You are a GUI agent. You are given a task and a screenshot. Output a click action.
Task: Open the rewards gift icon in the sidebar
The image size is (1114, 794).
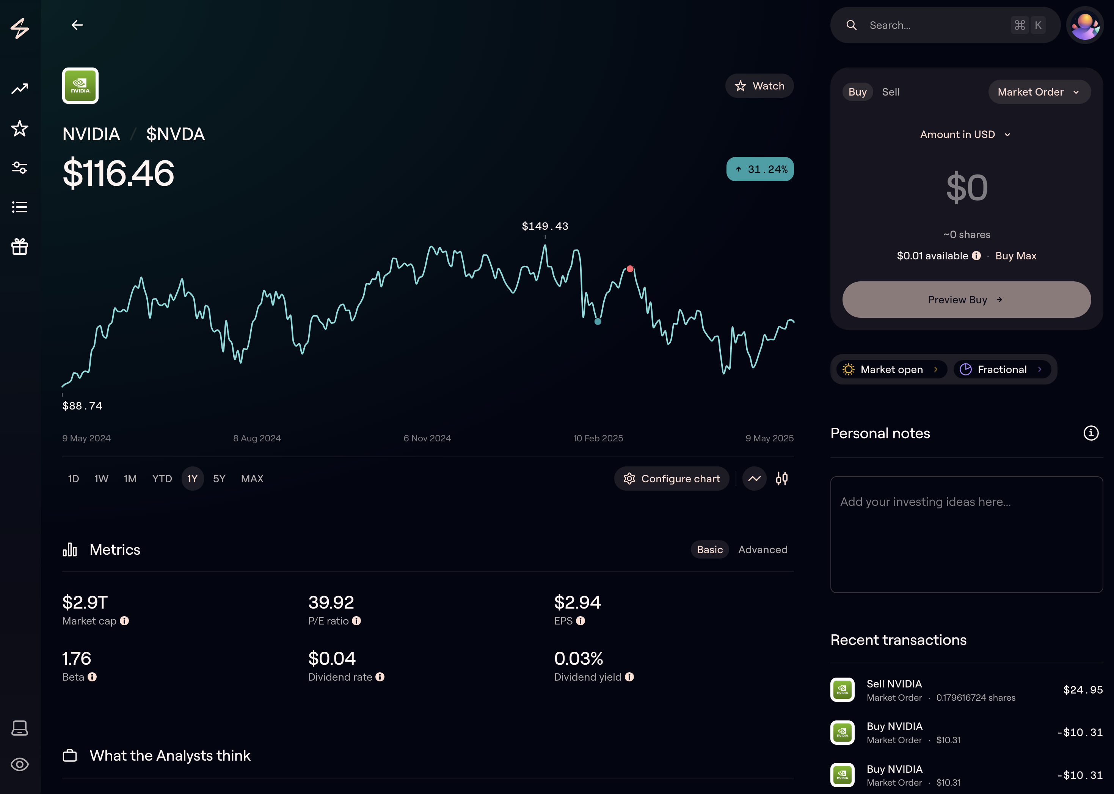click(x=20, y=247)
